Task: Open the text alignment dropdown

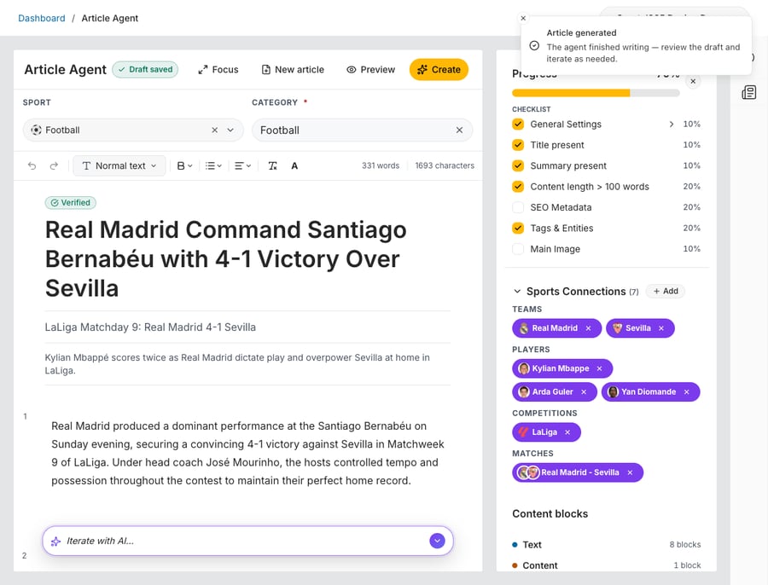Action: (x=243, y=166)
